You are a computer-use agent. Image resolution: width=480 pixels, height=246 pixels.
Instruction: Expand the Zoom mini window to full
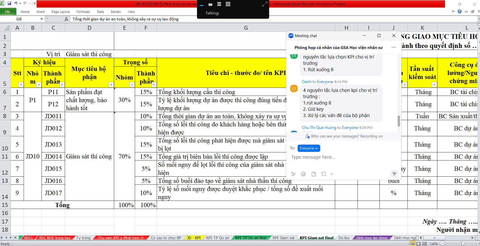(265, 4)
